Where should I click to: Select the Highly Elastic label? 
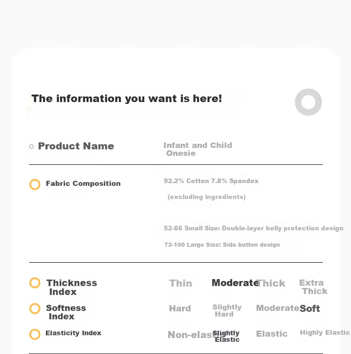(325, 332)
